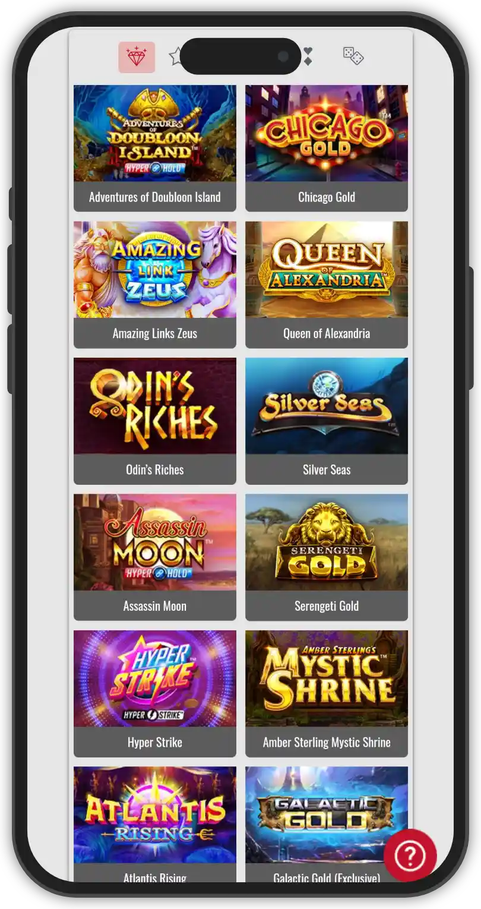Select Queen of Alexandria game image
The width and height of the screenshot is (481, 909).
[327, 270]
